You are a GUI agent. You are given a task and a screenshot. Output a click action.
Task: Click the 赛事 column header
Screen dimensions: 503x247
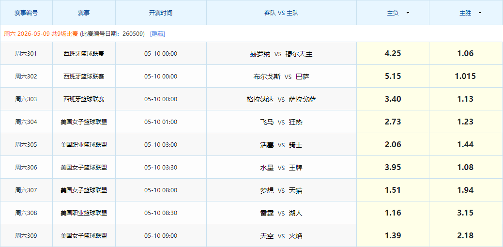tap(84, 13)
